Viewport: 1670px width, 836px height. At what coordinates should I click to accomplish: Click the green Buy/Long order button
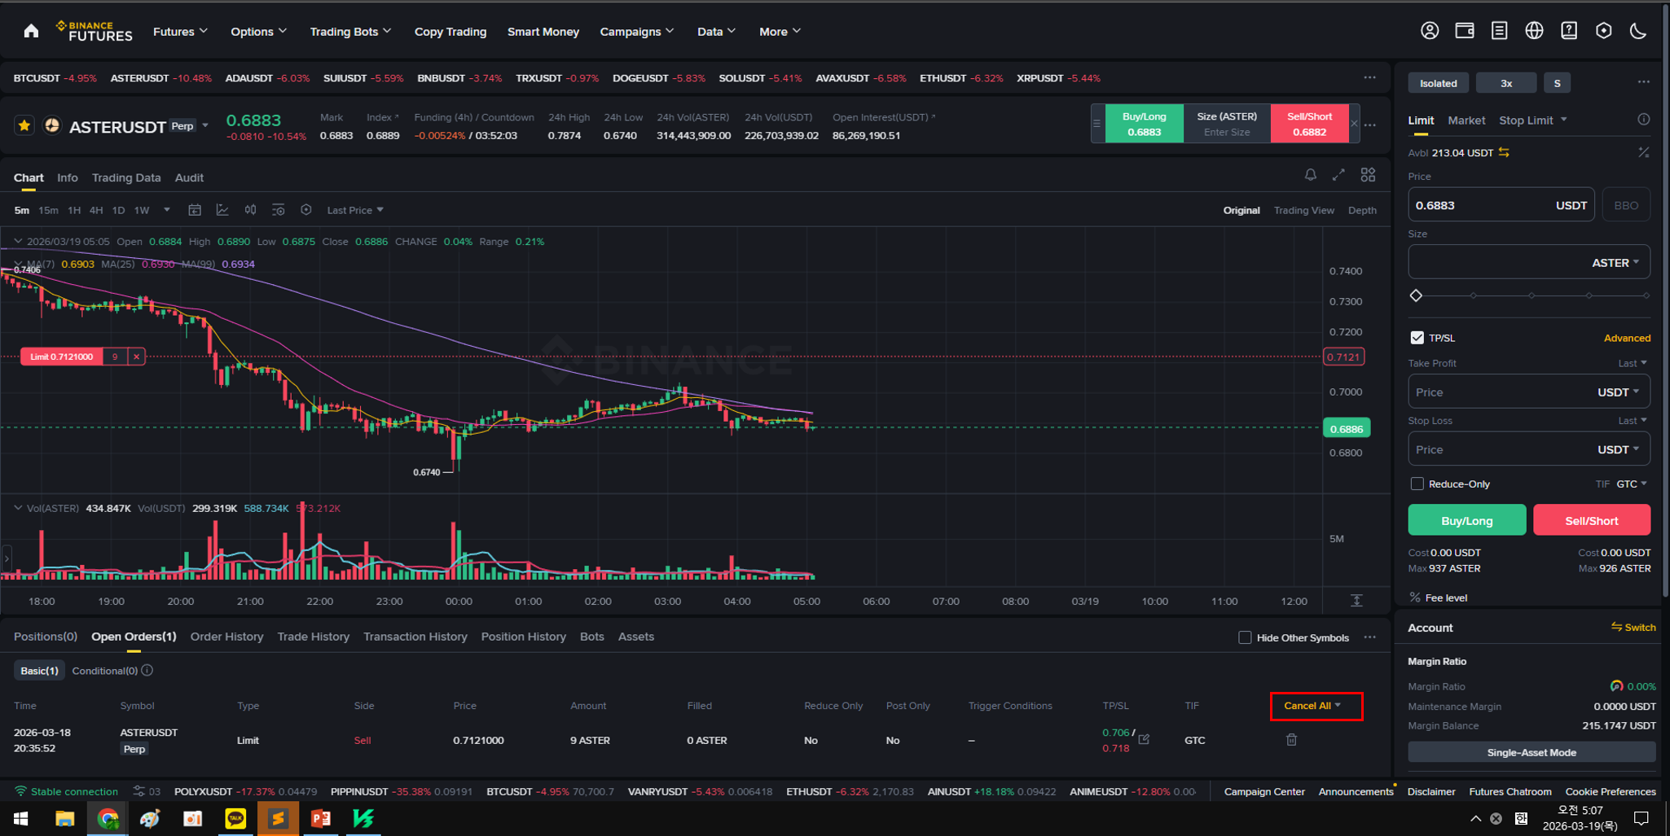pyautogui.click(x=1466, y=520)
